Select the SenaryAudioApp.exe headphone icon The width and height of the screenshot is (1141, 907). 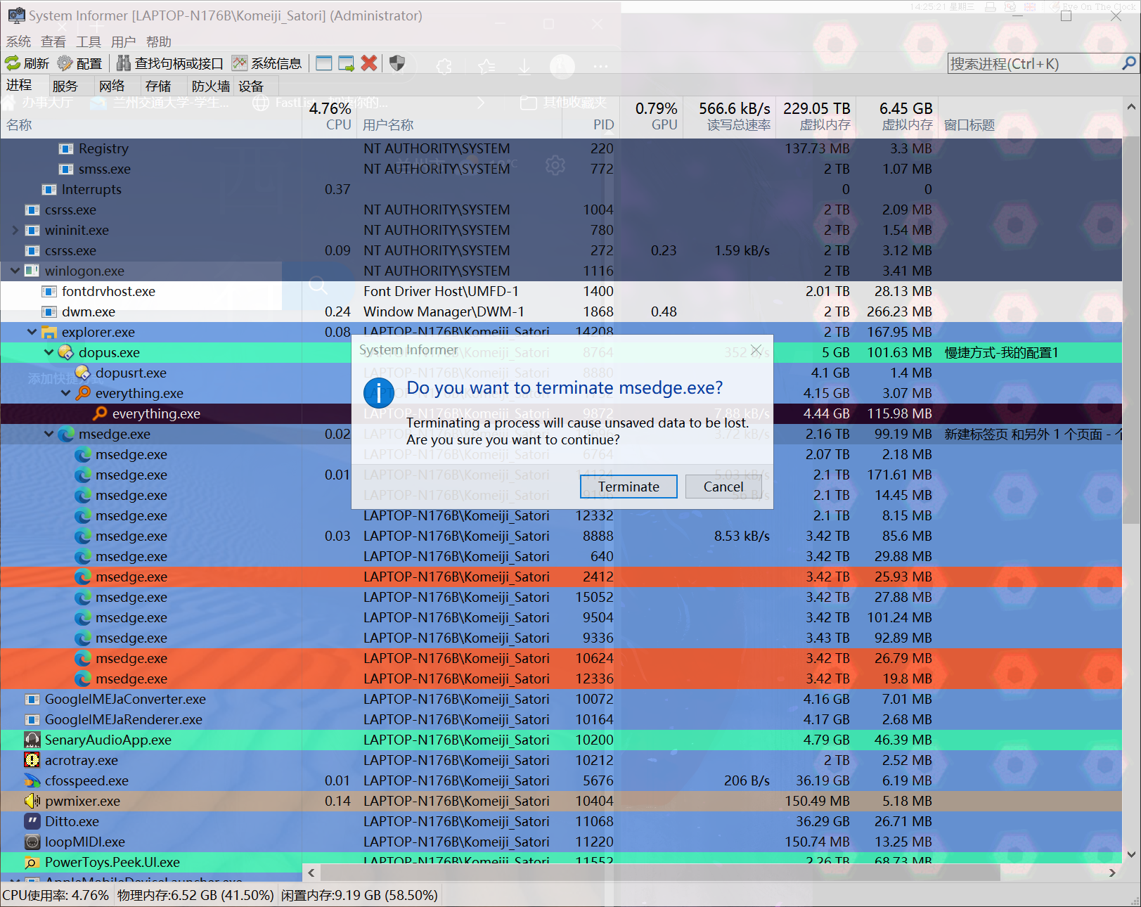32,740
